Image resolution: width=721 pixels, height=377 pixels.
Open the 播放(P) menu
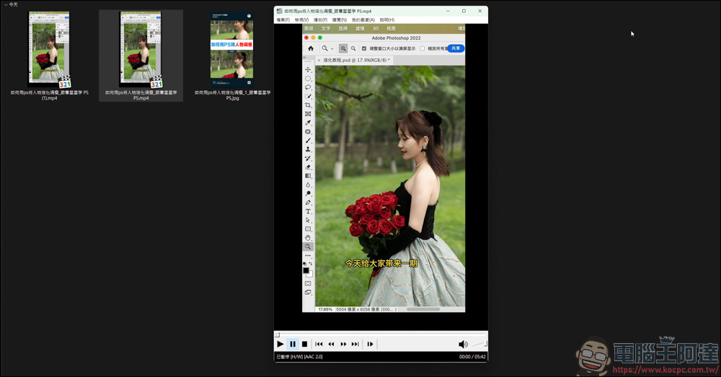click(x=320, y=20)
